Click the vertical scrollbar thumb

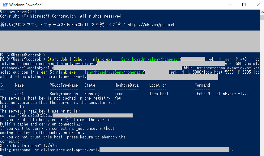pyautogui.click(x=262, y=17)
